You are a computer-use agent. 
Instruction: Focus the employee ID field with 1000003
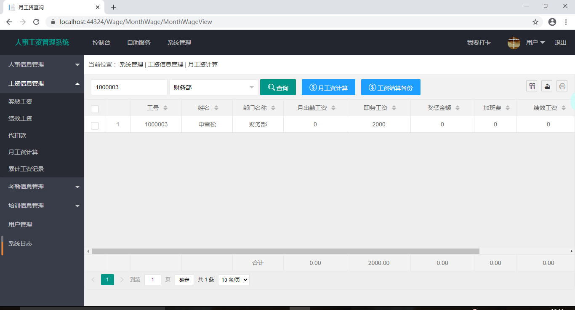point(129,87)
